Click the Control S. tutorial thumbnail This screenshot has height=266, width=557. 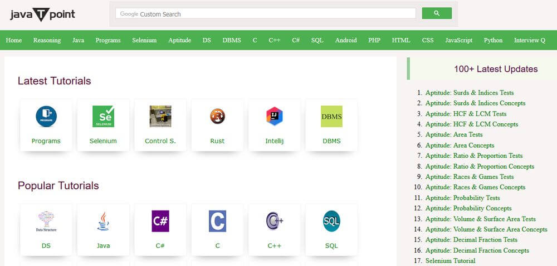(160, 117)
